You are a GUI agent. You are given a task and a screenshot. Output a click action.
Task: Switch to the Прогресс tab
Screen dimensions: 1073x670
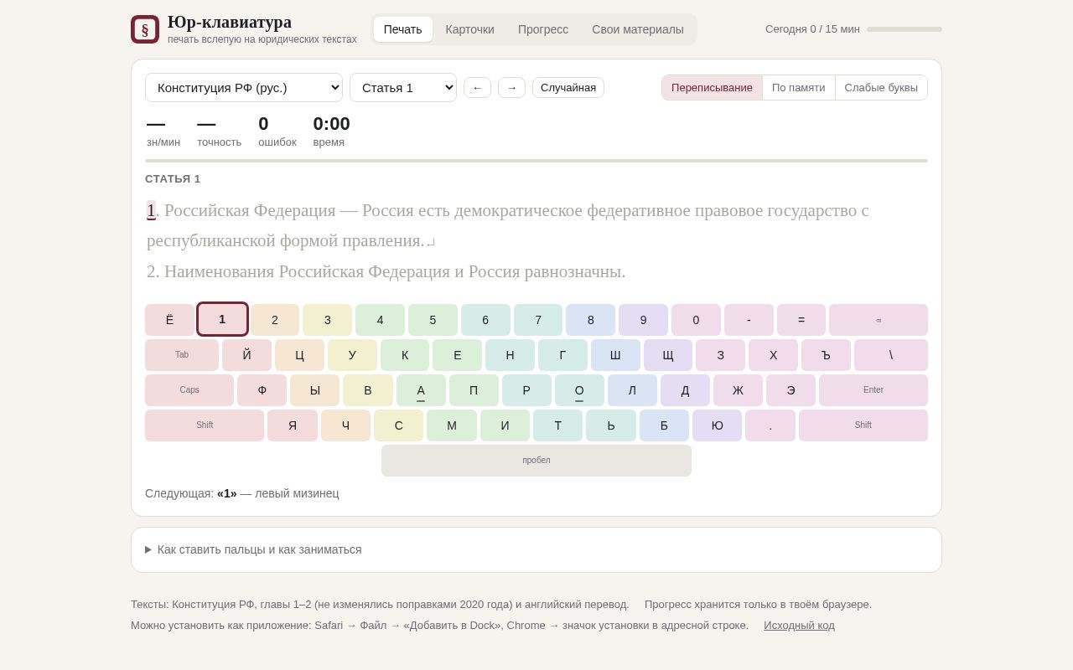543,29
